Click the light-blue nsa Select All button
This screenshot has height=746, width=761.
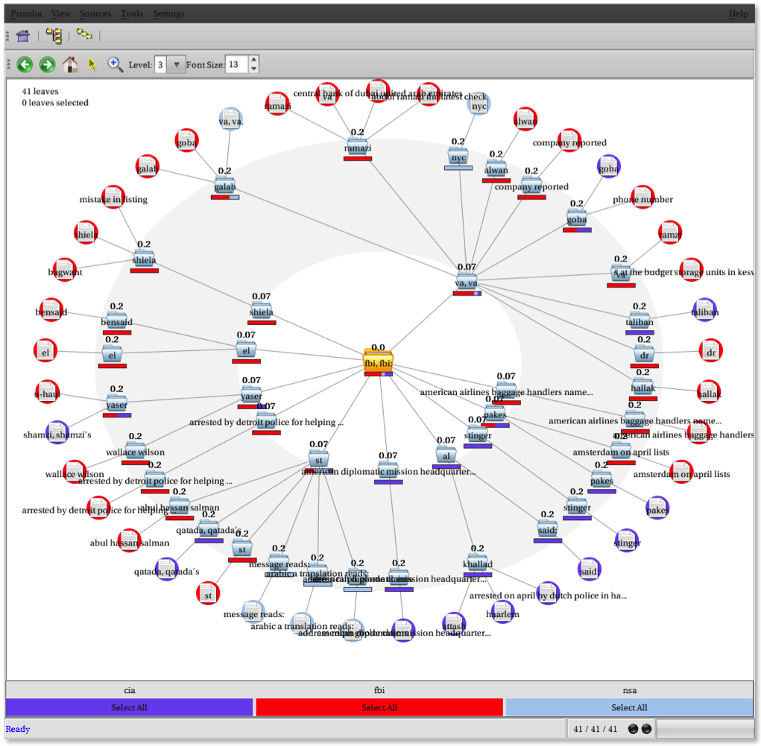click(630, 707)
